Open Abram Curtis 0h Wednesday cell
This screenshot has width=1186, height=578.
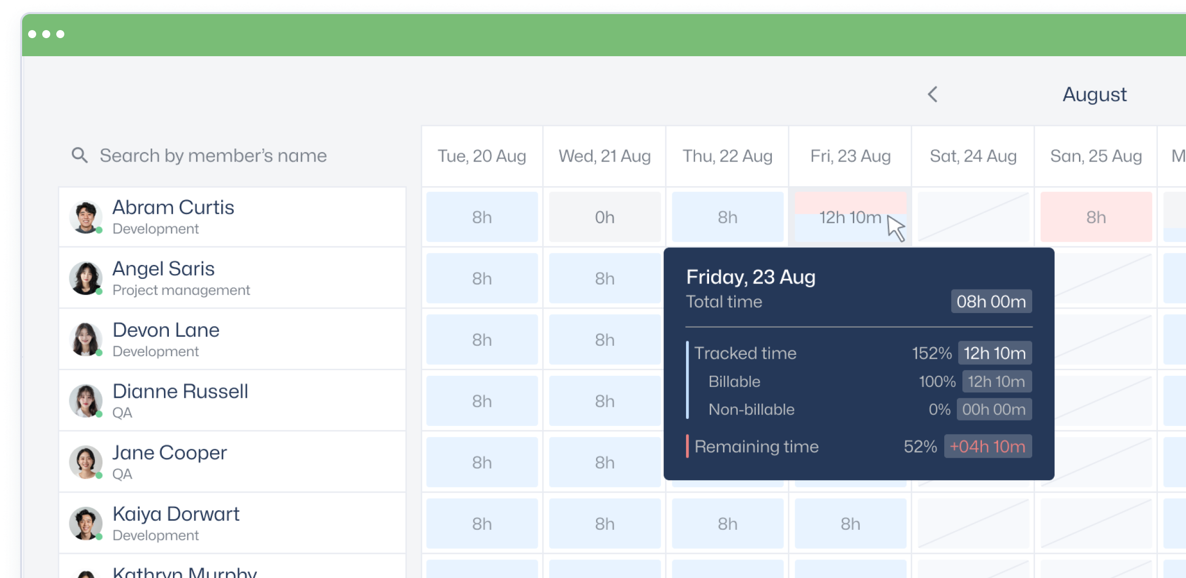pyautogui.click(x=605, y=217)
